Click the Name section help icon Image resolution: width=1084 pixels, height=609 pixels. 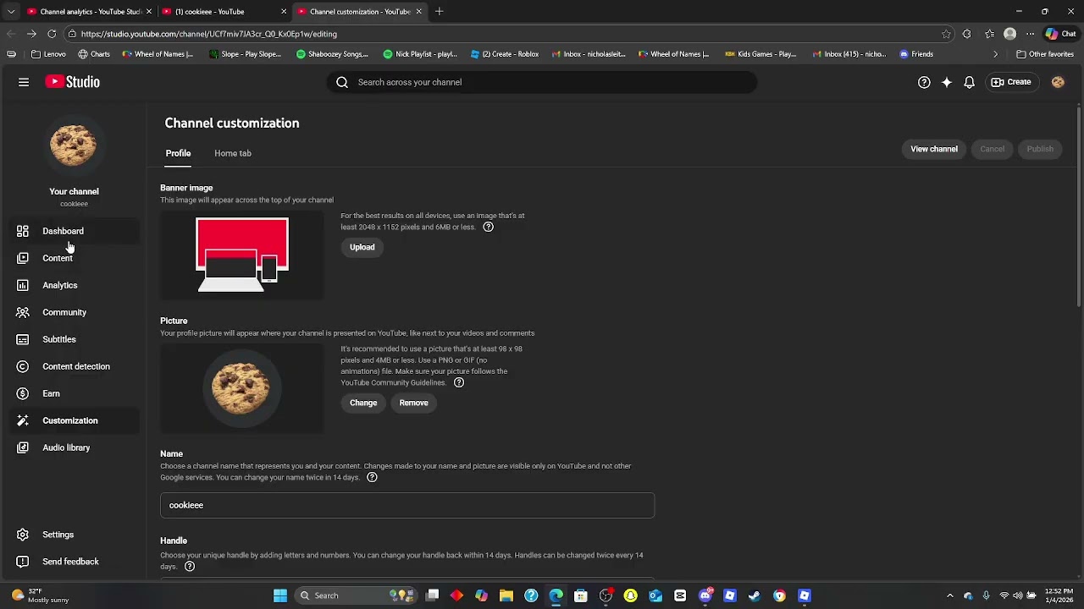tap(372, 477)
